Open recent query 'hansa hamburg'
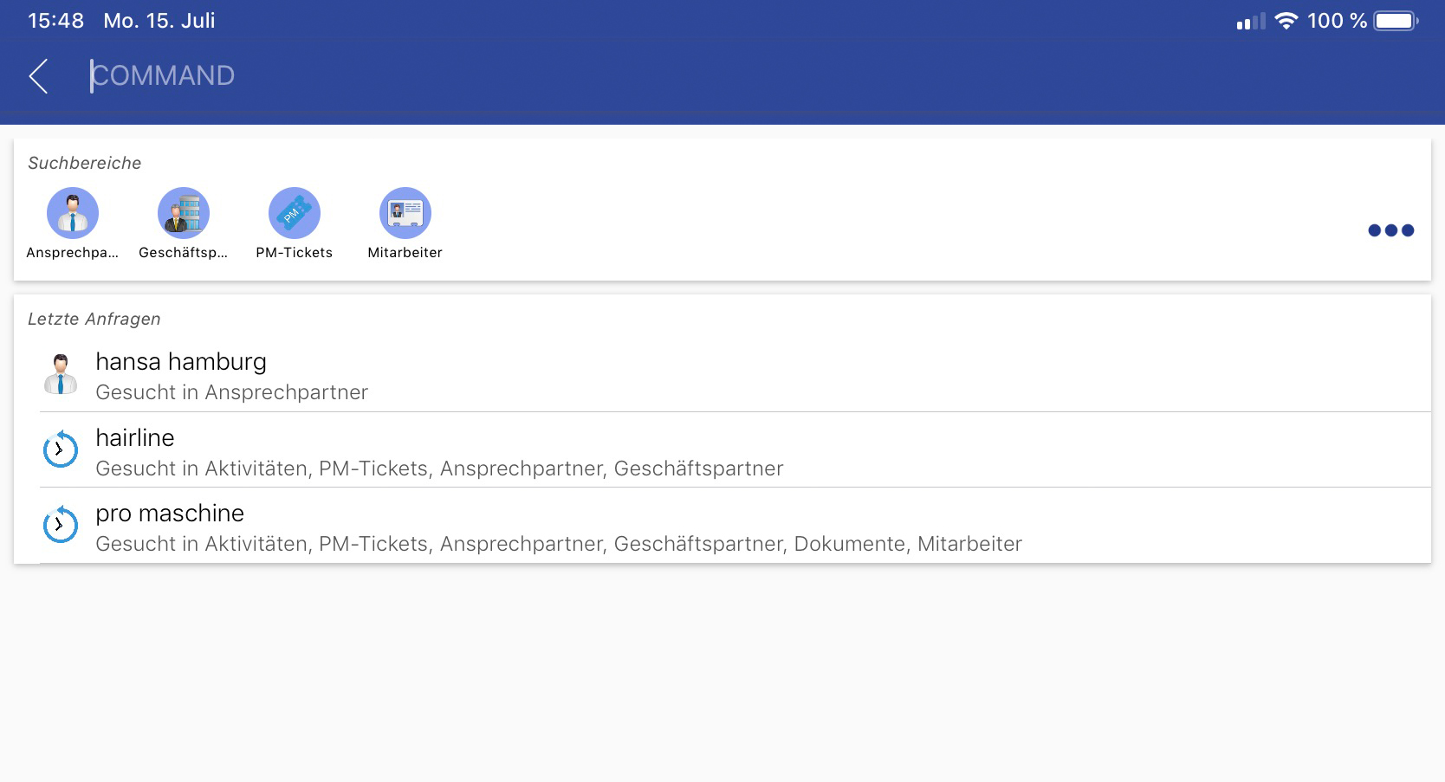1445x782 pixels. 181,362
